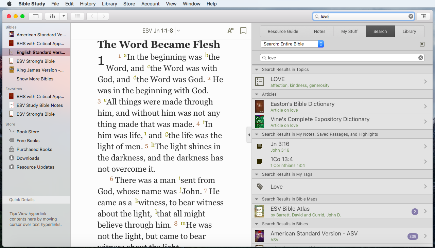The image size is (435, 248).
Task: Click the panel search field containing 'love'
Action: [x=342, y=58]
